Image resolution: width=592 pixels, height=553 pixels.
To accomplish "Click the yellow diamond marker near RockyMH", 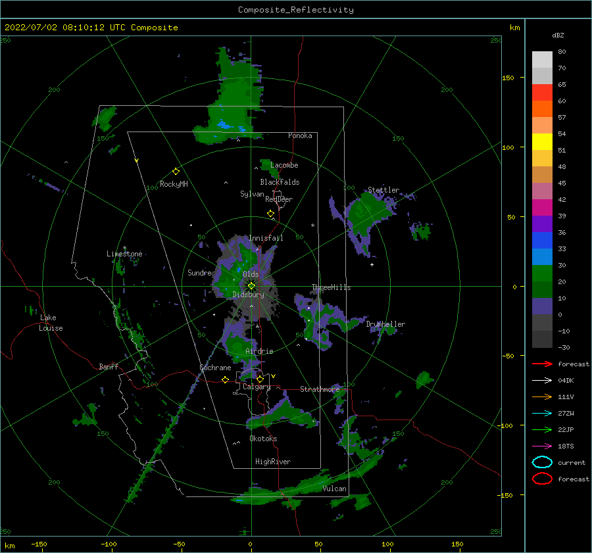I will (x=176, y=172).
